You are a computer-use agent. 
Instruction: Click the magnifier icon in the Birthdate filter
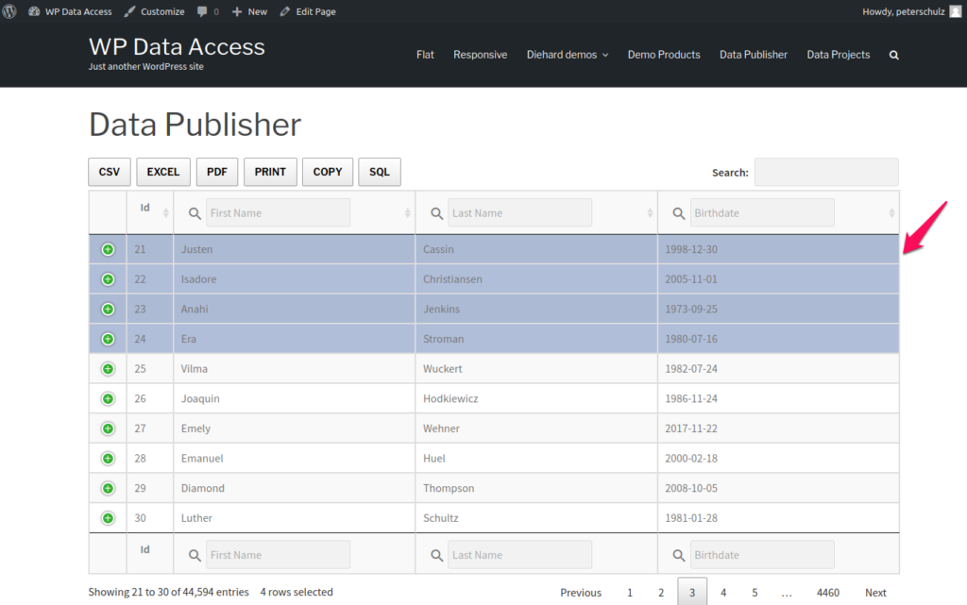(678, 212)
